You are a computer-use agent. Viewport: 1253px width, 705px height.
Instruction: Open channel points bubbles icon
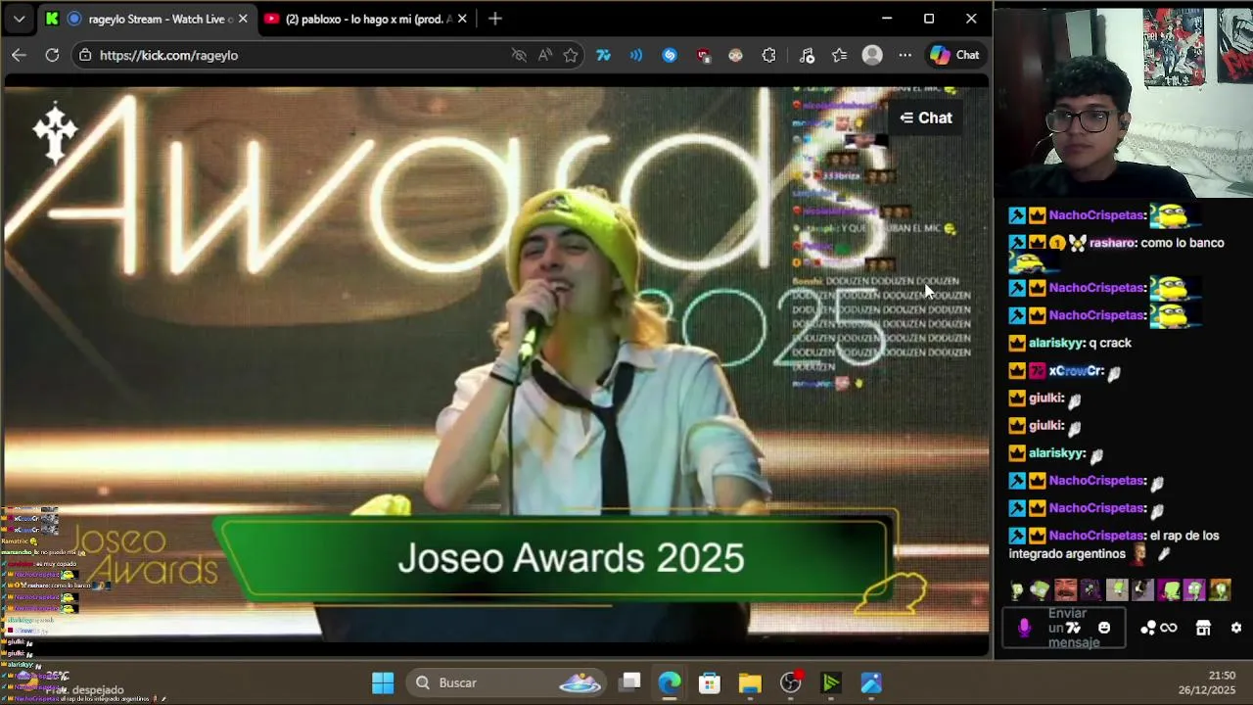tap(1147, 628)
